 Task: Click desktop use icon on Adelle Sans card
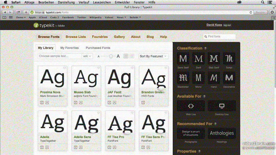pyautogui.click(x=81, y=147)
